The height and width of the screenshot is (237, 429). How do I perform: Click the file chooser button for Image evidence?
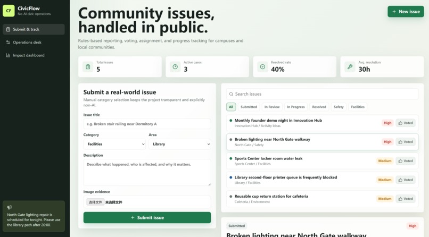coord(95,202)
